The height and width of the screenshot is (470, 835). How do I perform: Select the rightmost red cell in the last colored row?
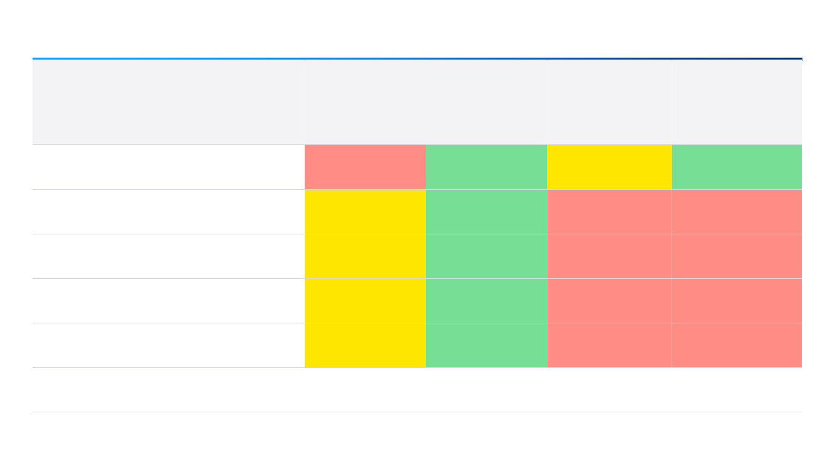pyautogui.click(x=737, y=345)
